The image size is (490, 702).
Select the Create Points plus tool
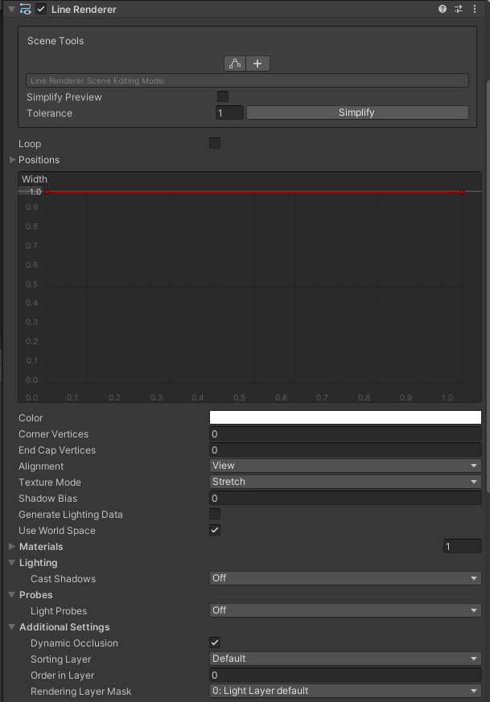coord(257,64)
